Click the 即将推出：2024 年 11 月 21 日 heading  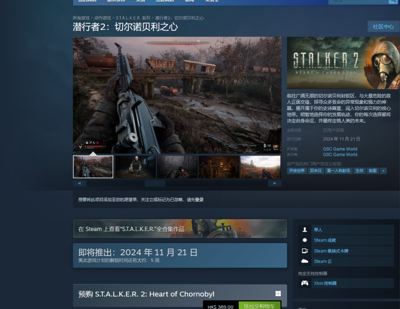138,252
